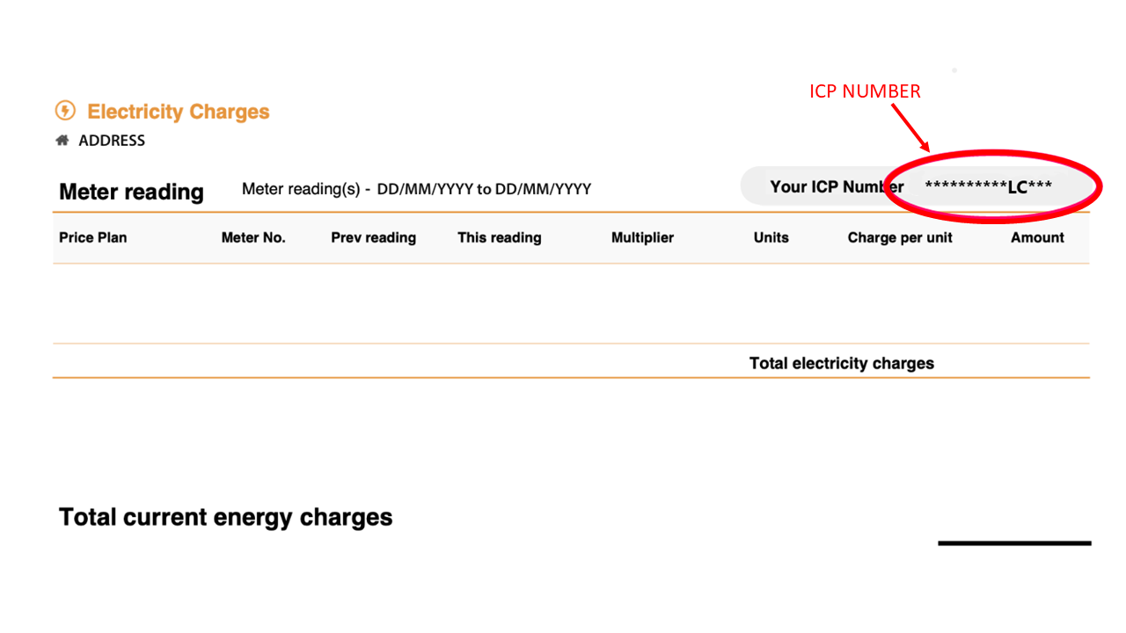Screen dimensions: 1126x633
Task: Click the Price Plan column header
Action: [92, 237]
